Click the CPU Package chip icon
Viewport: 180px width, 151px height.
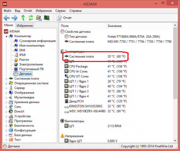[66, 66]
